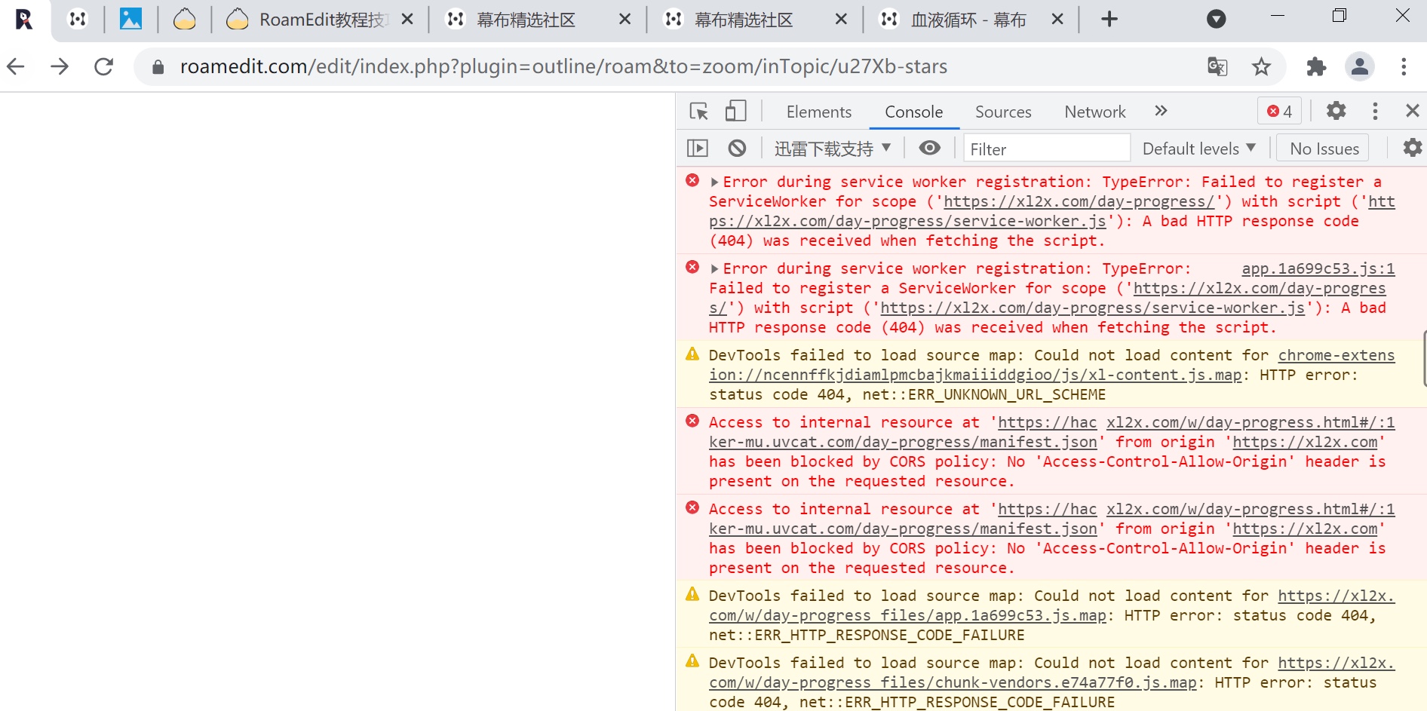Expand the first service worker error message
The image size is (1427, 711).
coord(714,182)
